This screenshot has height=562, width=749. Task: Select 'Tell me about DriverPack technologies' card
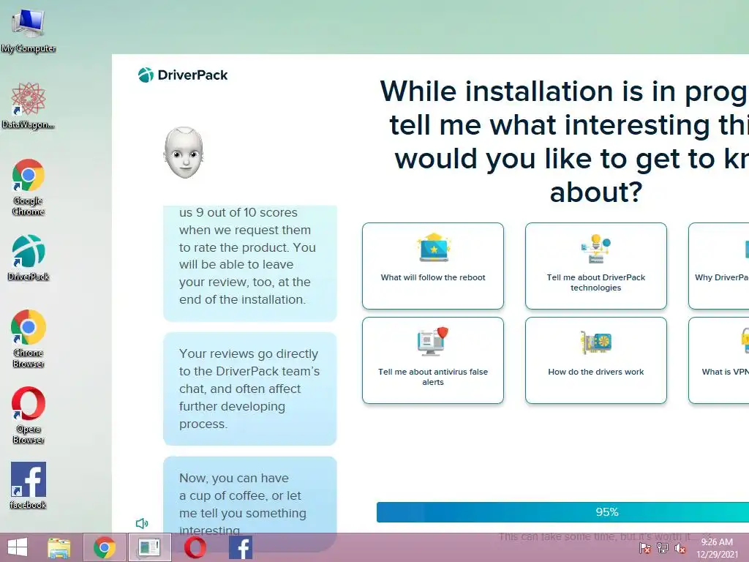pos(595,266)
